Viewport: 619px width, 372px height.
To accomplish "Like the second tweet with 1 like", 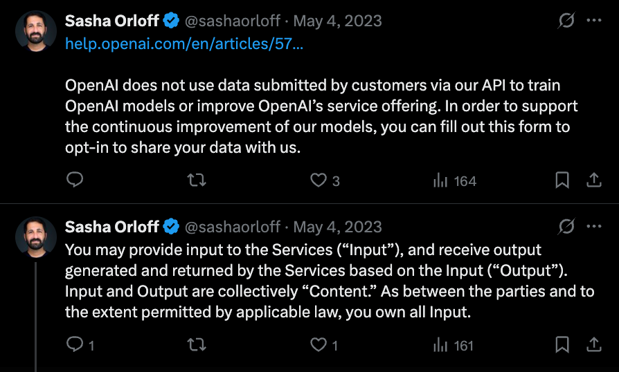I will (x=319, y=344).
